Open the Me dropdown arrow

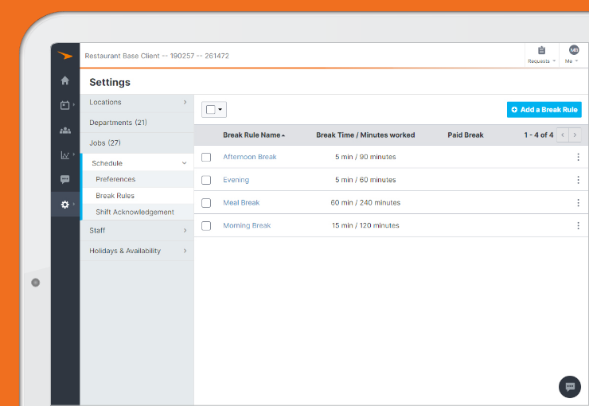[576, 61]
